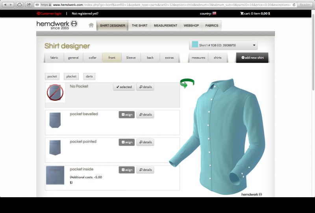View details for pocket pointed
The image size is (315, 213).
[145, 142]
